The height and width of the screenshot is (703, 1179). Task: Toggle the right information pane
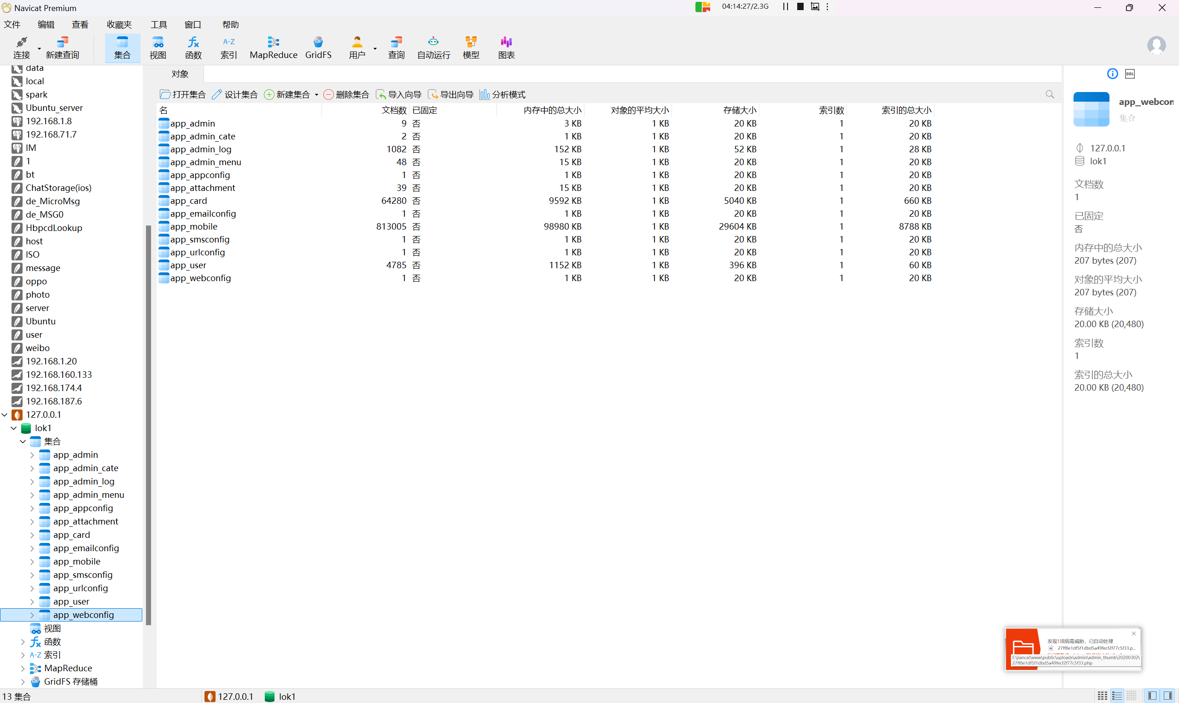tap(1168, 696)
